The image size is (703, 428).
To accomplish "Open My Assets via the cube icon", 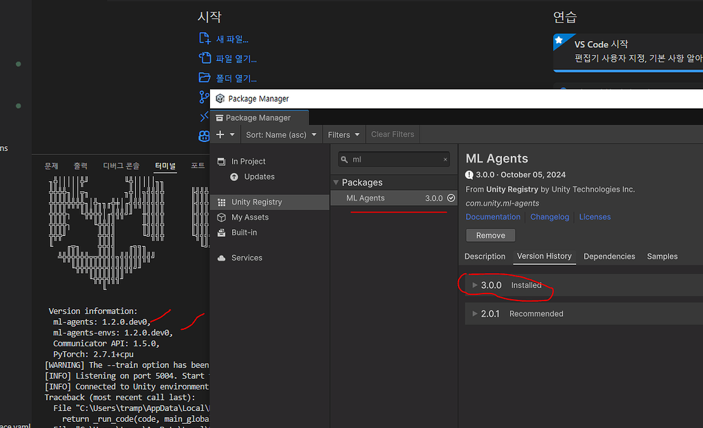I will click(x=221, y=217).
